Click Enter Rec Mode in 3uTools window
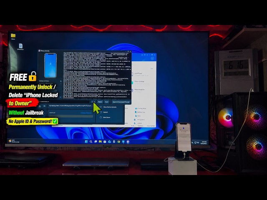Image resolution: width=267 pixels, height=200 pixels. (141, 108)
